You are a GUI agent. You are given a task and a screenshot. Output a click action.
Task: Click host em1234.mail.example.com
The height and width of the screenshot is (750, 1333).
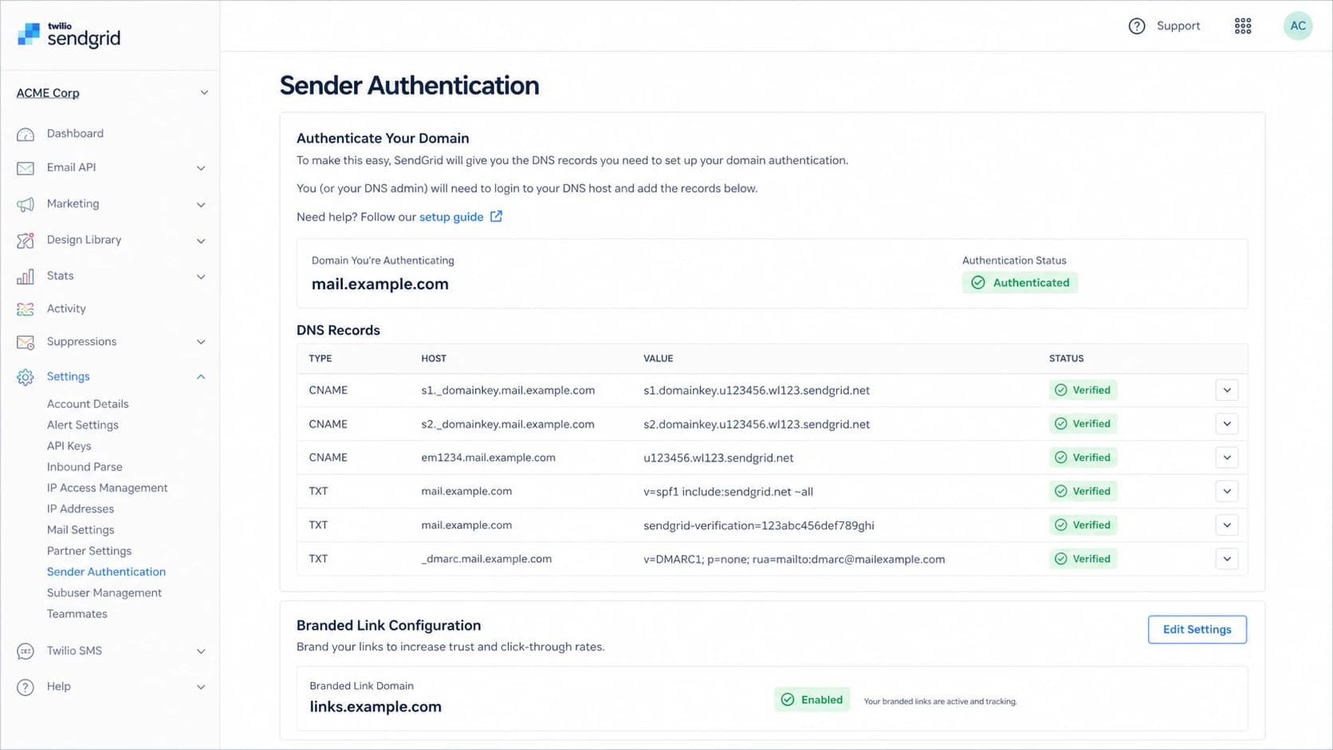pyautogui.click(x=489, y=457)
